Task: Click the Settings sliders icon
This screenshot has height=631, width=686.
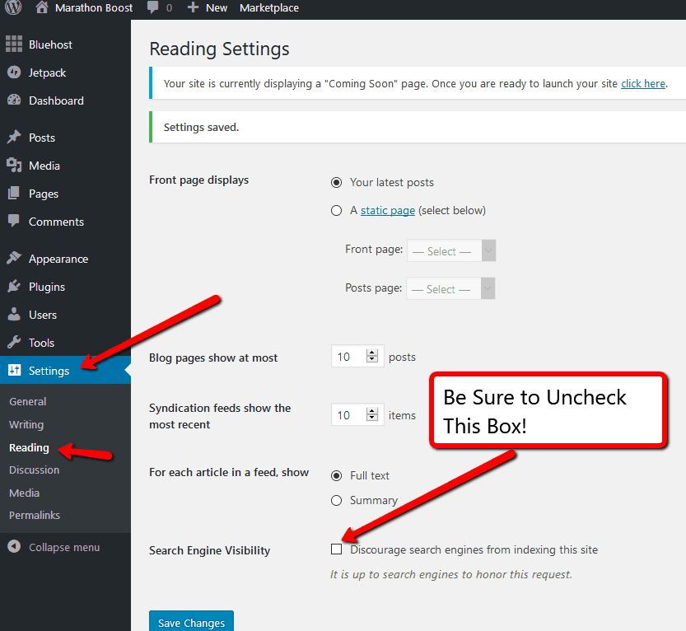Action: point(15,370)
